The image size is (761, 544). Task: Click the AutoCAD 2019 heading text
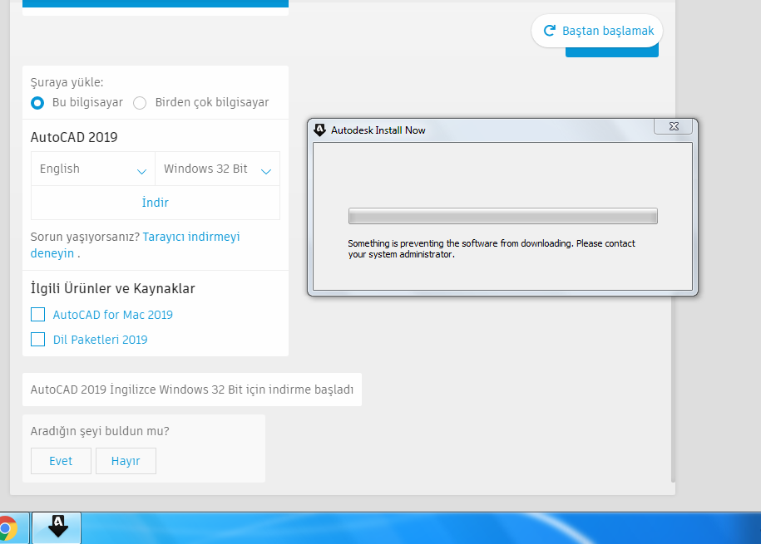pos(74,137)
